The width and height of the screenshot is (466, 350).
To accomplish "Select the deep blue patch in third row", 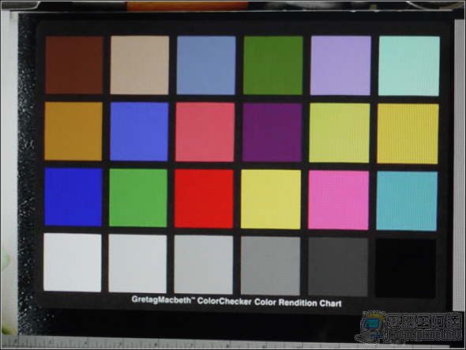I will pyautogui.click(x=73, y=198).
